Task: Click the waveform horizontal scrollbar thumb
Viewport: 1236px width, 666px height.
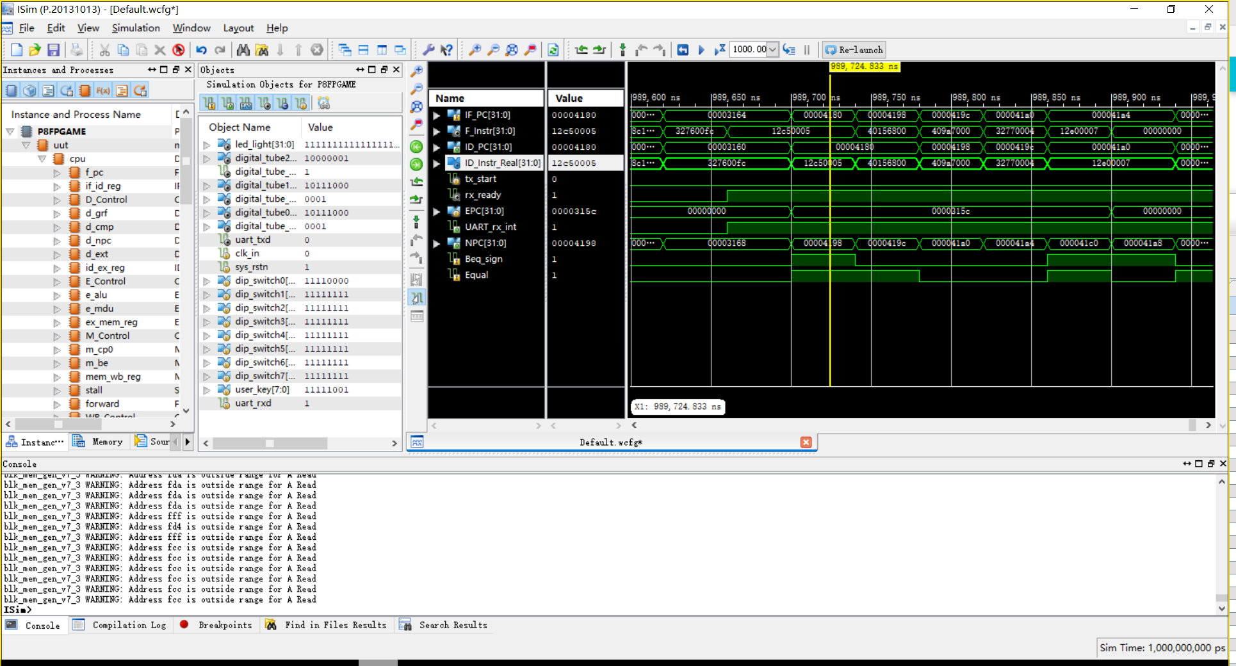Action: tap(1192, 425)
